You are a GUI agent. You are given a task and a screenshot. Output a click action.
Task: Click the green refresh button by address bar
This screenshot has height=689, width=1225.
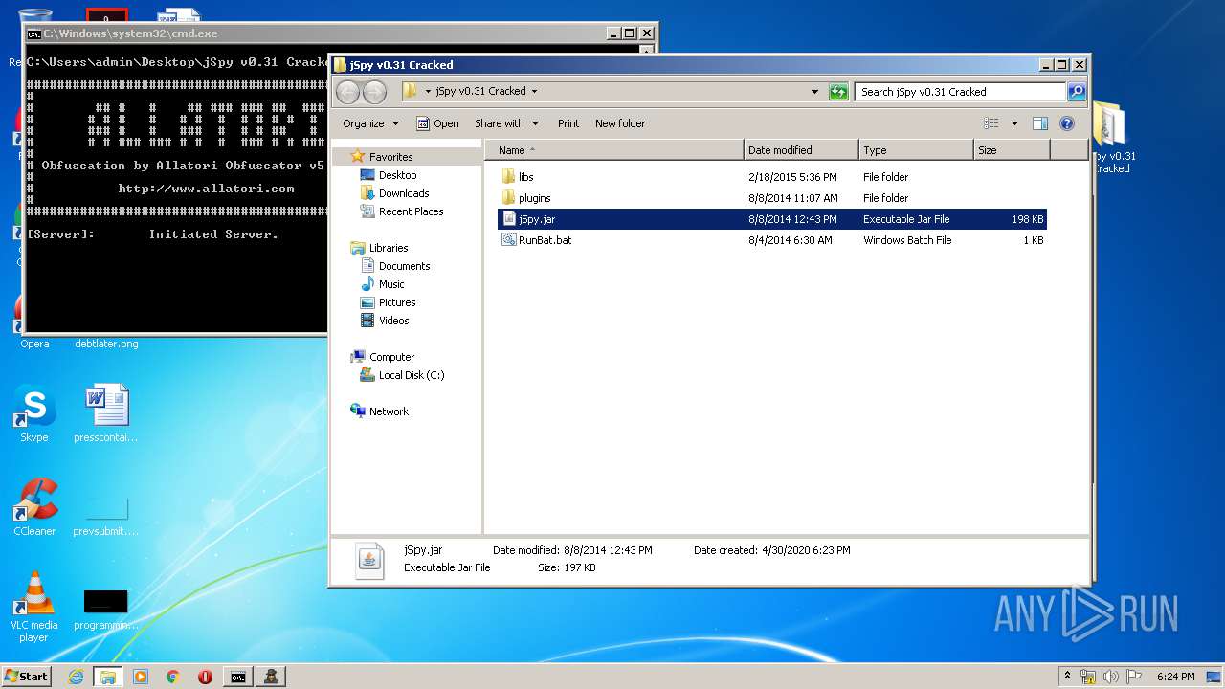coord(838,92)
